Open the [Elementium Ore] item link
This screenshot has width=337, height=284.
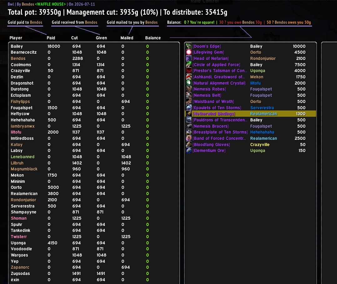[x=209, y=150]
